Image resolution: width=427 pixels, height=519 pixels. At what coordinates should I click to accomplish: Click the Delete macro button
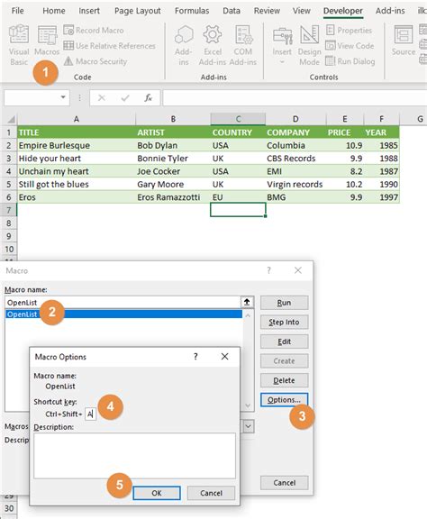[x=284, y=380]
